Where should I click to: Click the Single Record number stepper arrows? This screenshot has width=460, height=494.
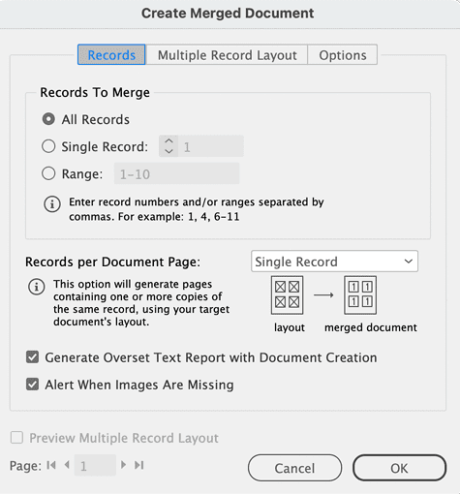169,146
